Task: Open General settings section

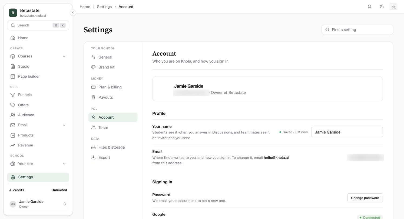Action: point(113,57)
